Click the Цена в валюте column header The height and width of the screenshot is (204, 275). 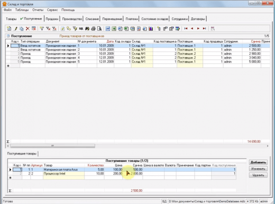click(x=153, y=166)
